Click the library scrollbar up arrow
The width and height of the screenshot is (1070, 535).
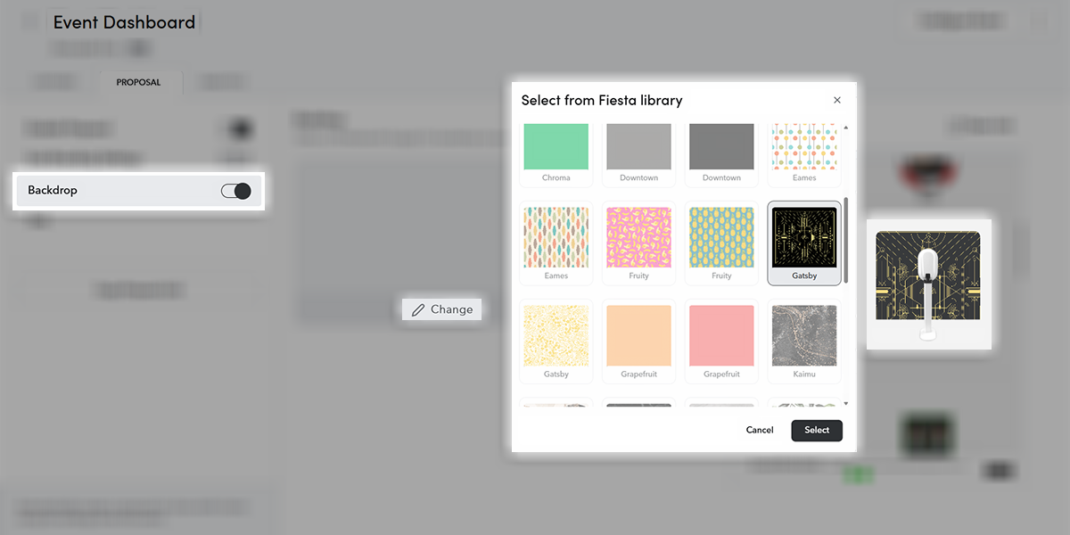(846, 128)
